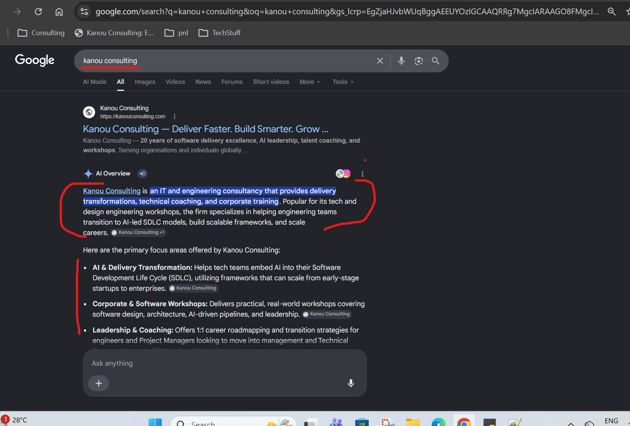Screen dimensions: 630x426
Task: Open Microsoft Edge from taskbar
Action: pyautogui.click(x=438, y=422)
